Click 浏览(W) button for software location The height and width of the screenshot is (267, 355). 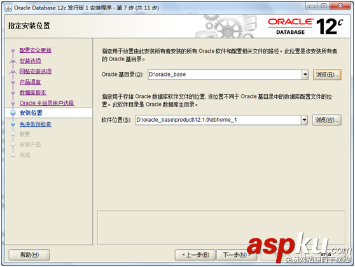coord(327,120)
